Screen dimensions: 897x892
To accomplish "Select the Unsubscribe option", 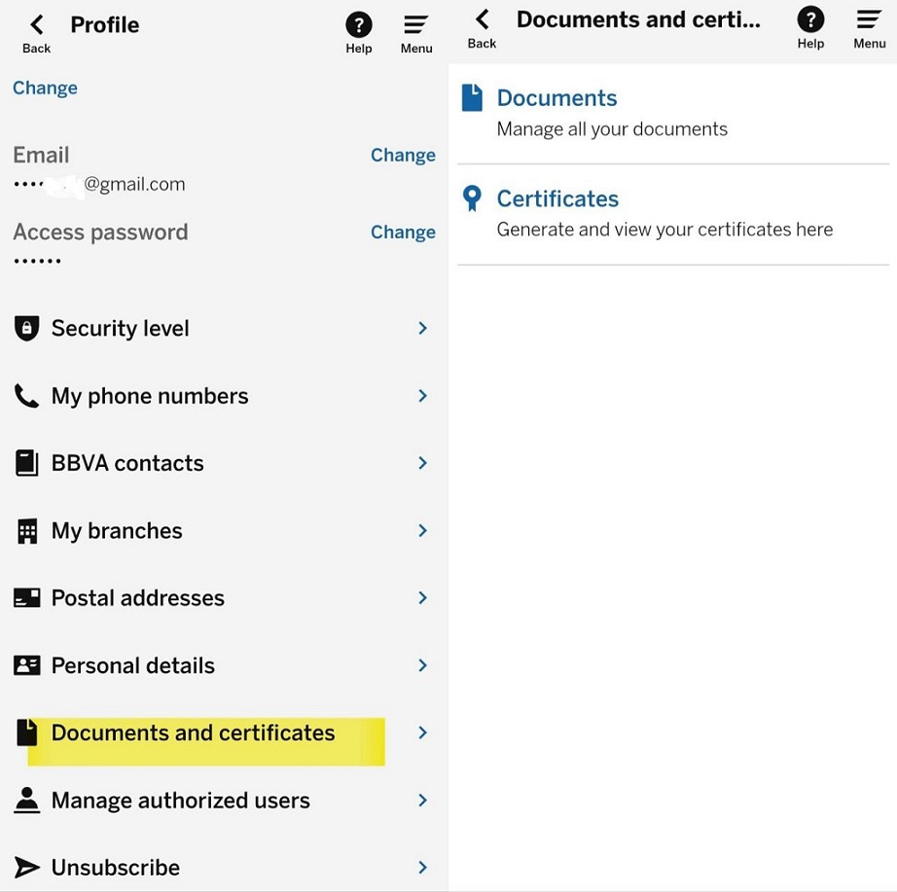I will (223, 868).
